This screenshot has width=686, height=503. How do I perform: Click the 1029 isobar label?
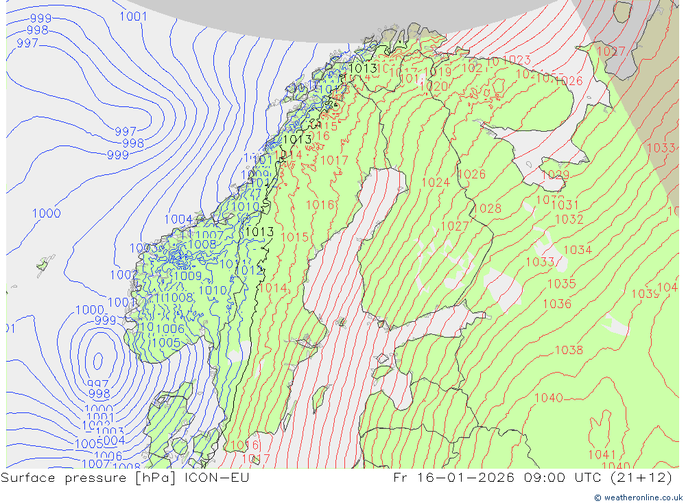point(555,175)
